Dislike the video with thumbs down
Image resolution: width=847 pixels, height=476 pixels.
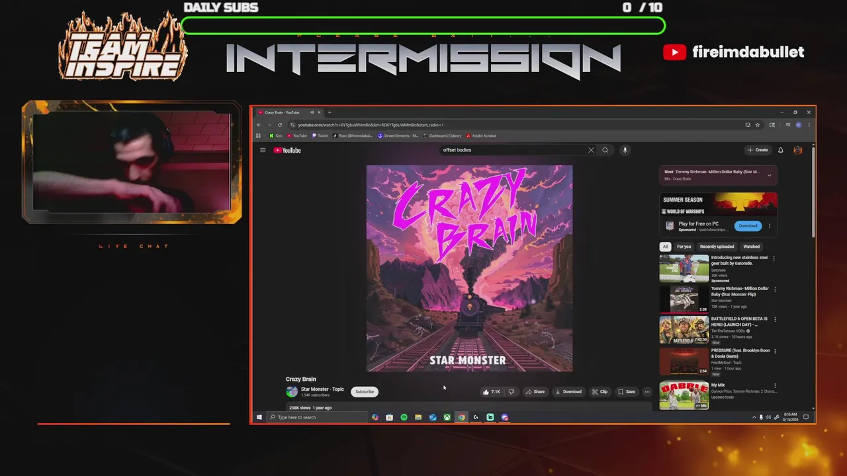[511, 391]
